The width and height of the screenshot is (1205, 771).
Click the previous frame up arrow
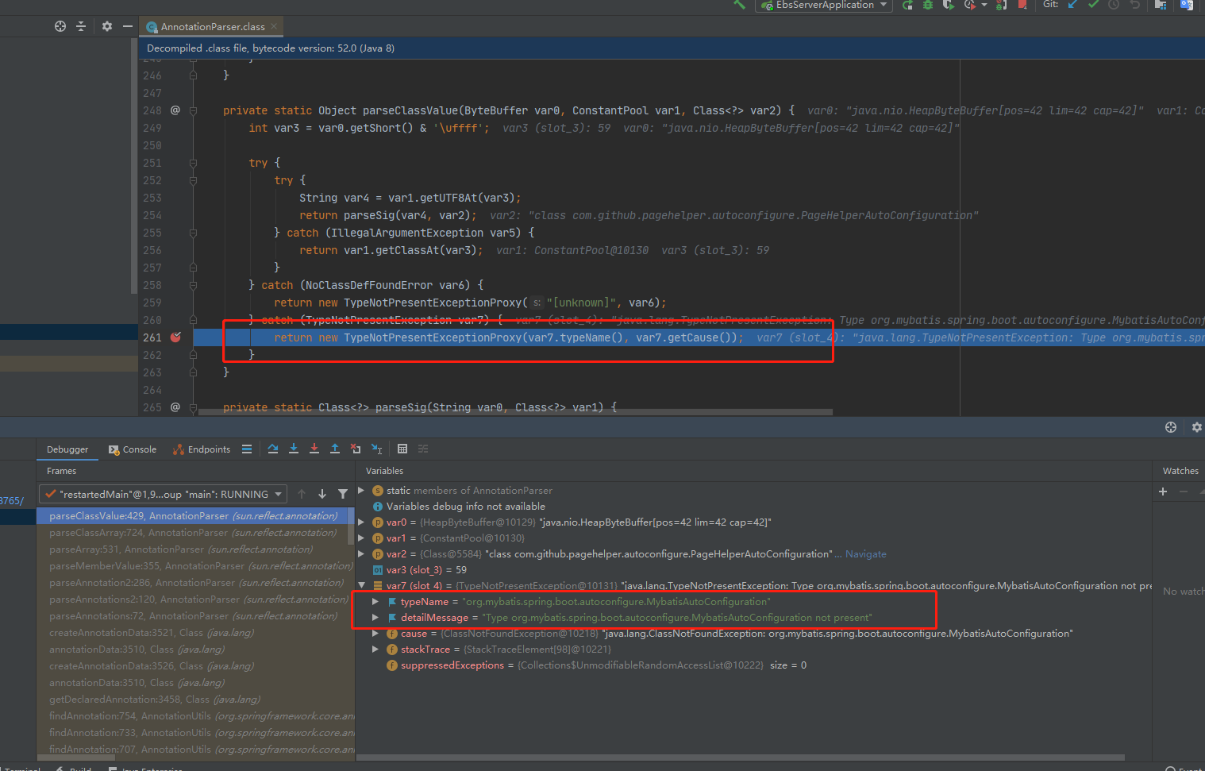click(302, 494)
